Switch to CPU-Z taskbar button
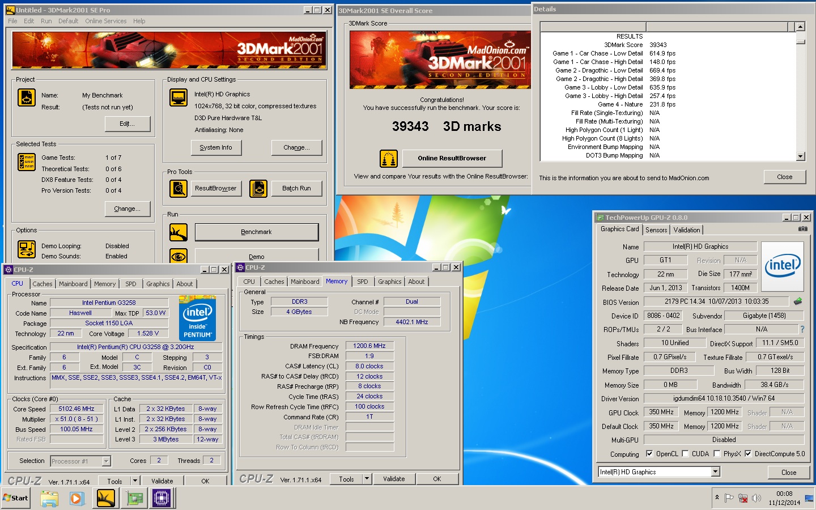The image size is (816, 510). (161, 498)
